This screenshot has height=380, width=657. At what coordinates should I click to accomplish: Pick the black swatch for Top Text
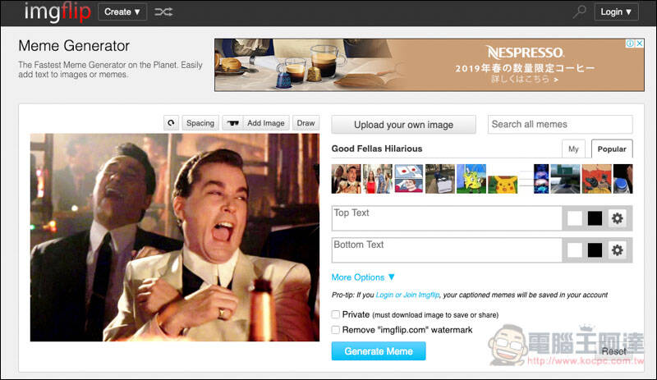595,218
